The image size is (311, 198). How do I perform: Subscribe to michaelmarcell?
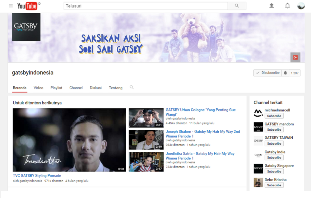click(274, 116)
